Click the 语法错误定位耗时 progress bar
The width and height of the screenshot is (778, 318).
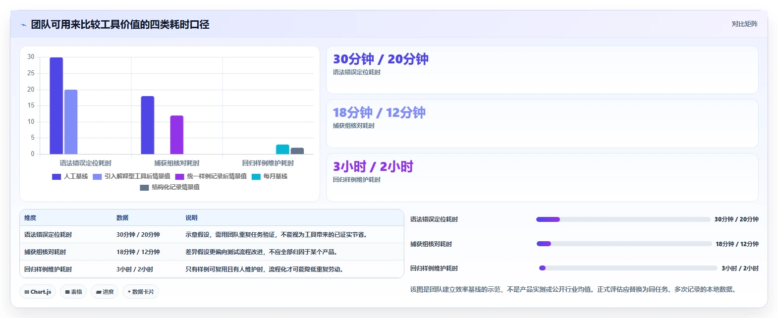[623, 219]
